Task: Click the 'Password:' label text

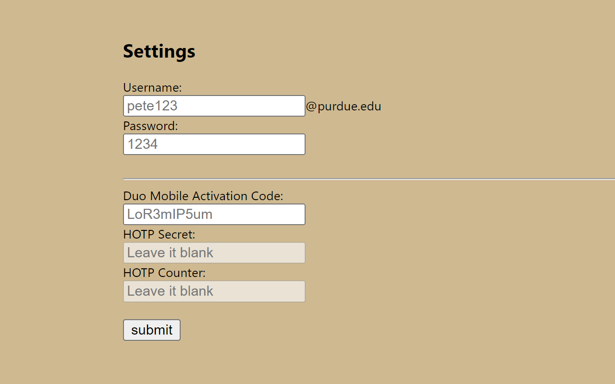Action: point(150,126)
